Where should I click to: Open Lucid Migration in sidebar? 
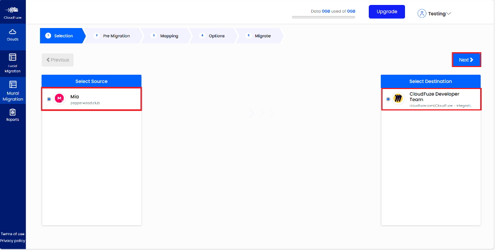click(13, 64)
